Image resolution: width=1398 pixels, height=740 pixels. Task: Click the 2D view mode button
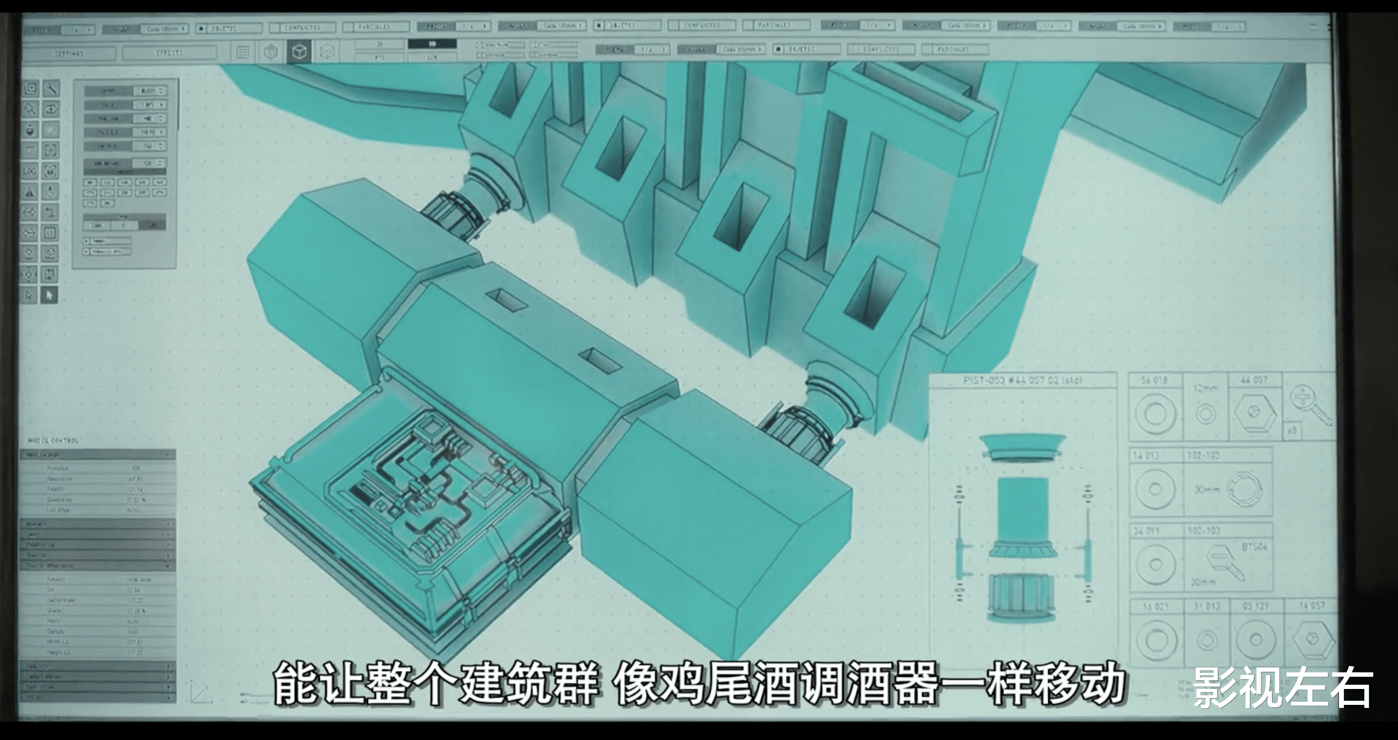(x=379, y=44)
